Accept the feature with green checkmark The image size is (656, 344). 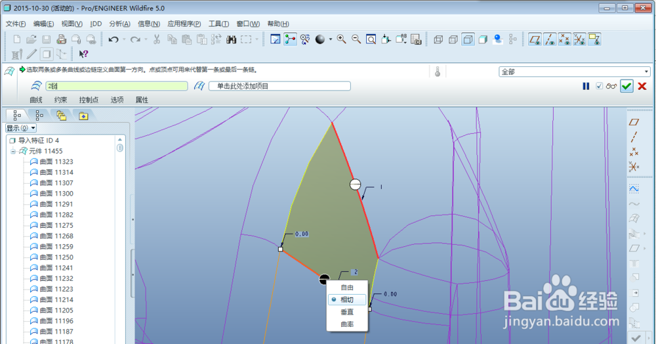[x=626, y=86]
